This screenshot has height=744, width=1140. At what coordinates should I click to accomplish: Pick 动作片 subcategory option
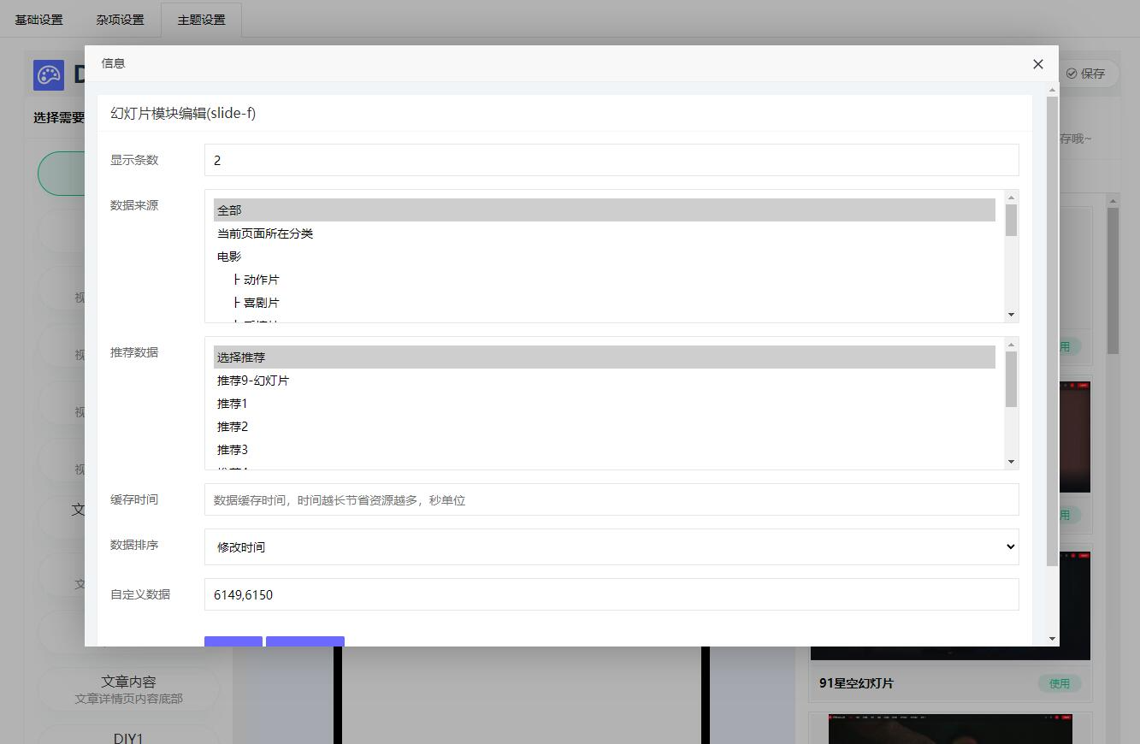tap(261, 280)
